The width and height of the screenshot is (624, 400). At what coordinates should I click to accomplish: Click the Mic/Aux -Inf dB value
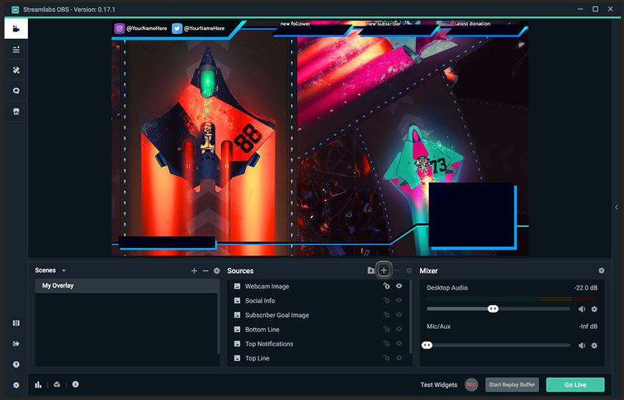tap(588, 327)
